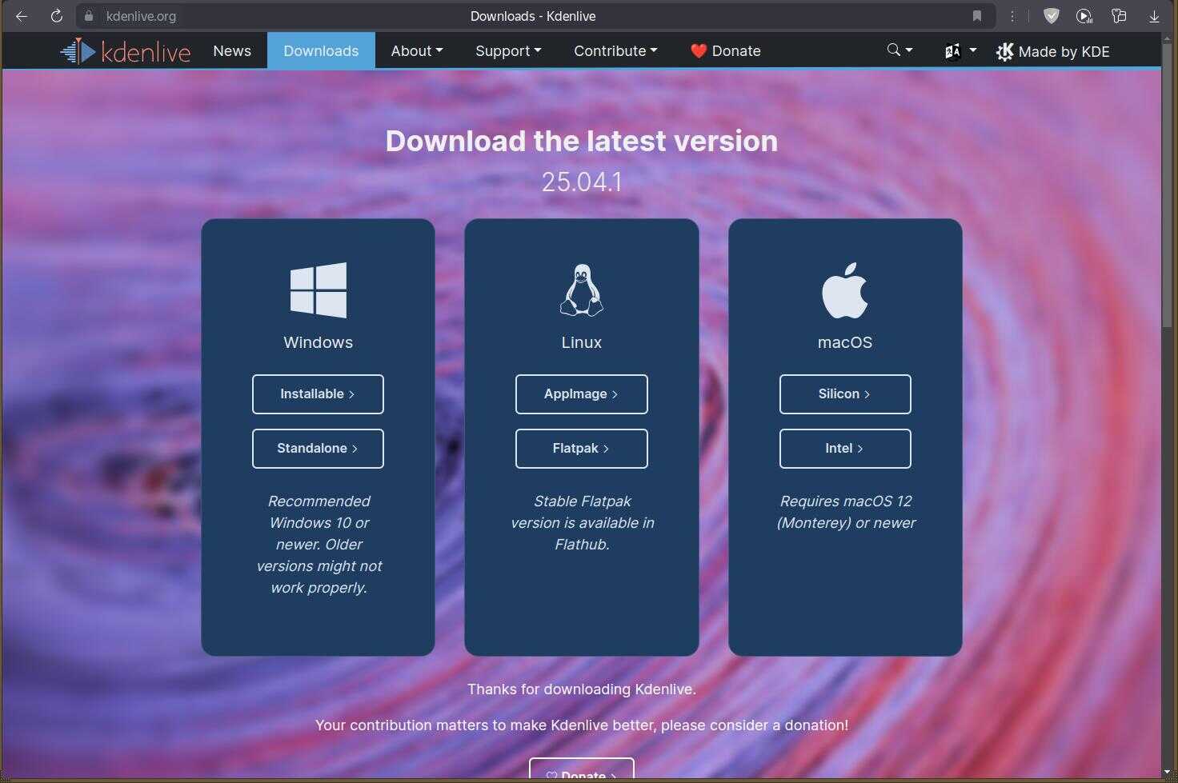
Task: Click the Made by KDE text link
Action: (1064, 52)
